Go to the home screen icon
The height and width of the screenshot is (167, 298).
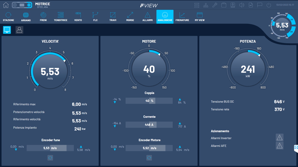(6, 5)
